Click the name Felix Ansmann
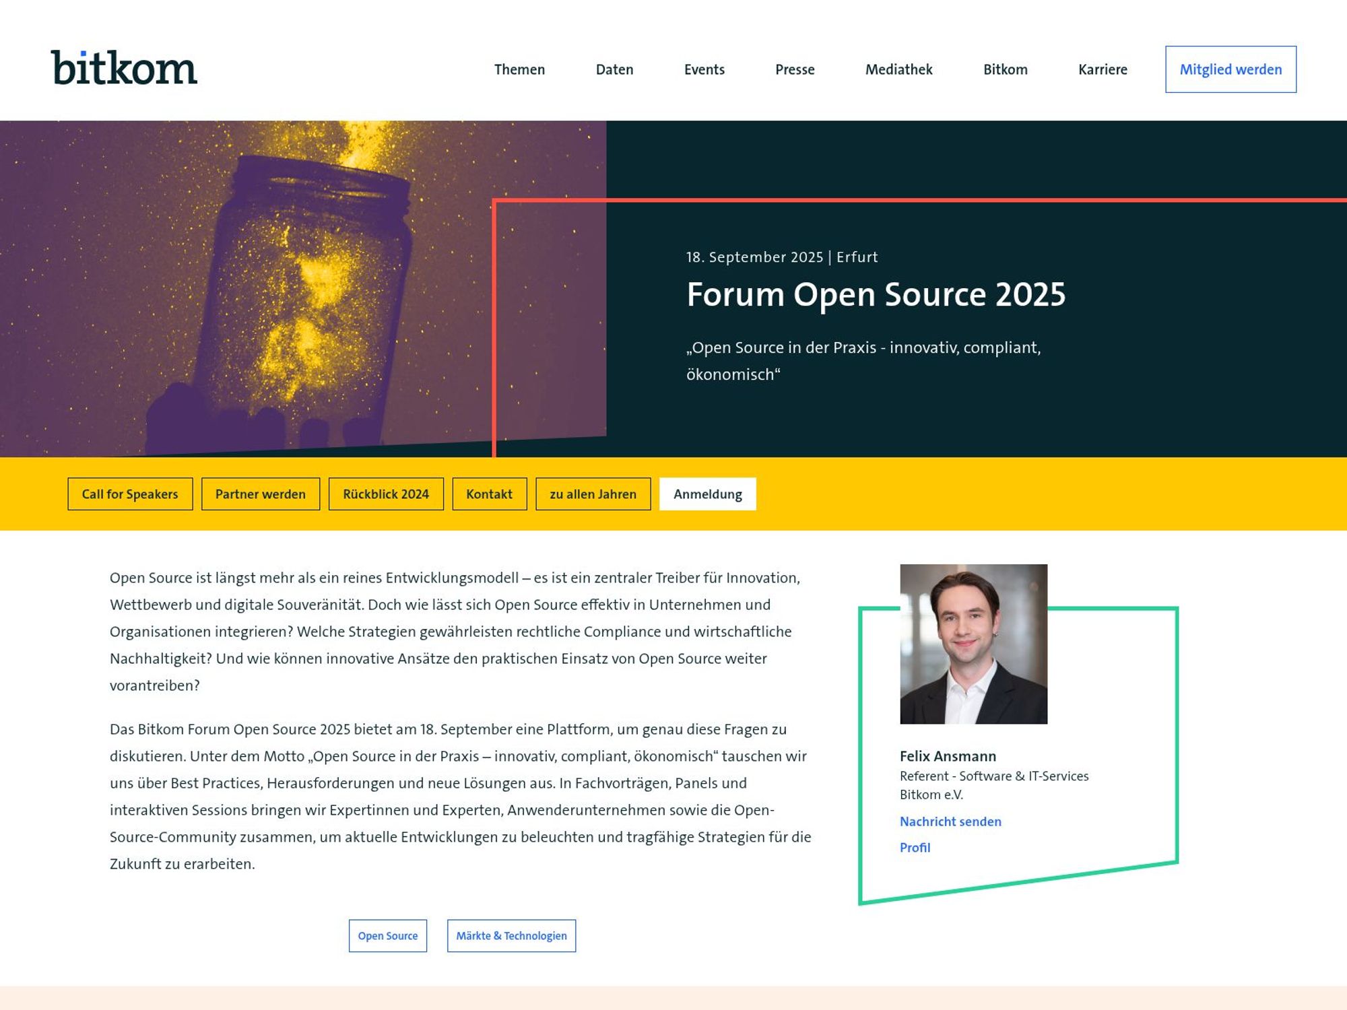1347x1010 pixels. pyautogui.click(x=948, y=756)
